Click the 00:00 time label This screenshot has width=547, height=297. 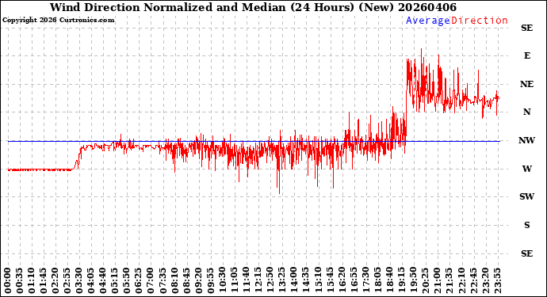pos(8,280)
